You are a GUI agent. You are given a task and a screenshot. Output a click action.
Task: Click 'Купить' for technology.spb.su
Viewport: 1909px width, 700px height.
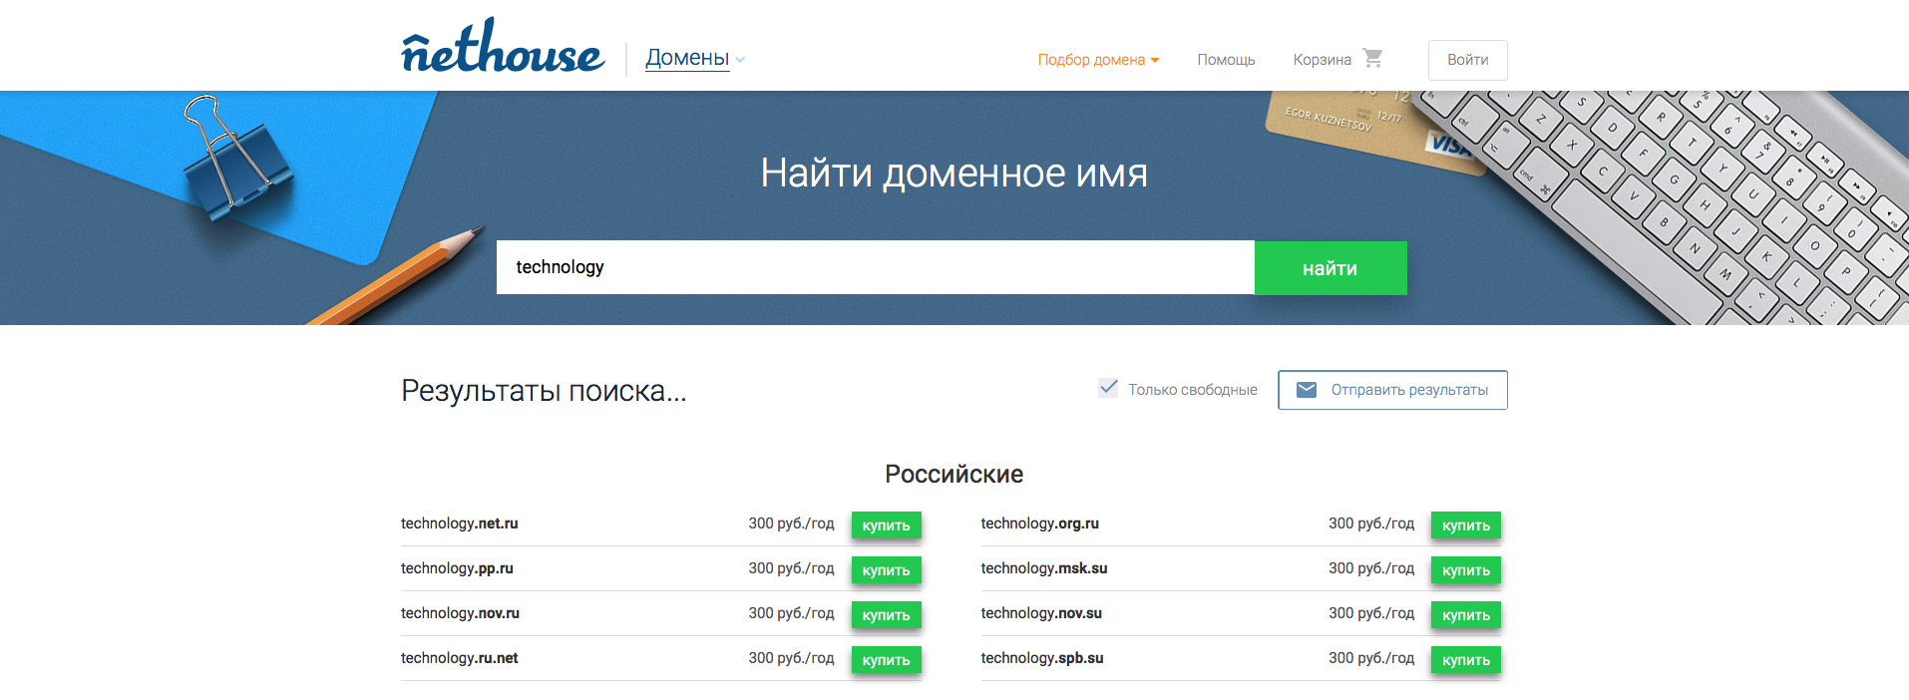pos(1465,660)
